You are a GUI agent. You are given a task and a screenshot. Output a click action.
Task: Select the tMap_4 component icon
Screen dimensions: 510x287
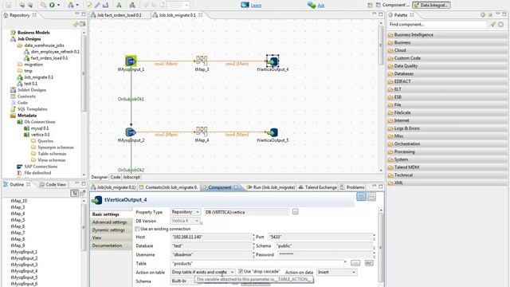(x=202, y=132)
